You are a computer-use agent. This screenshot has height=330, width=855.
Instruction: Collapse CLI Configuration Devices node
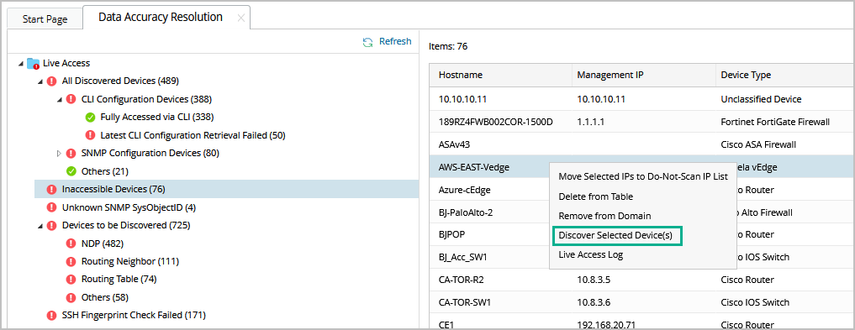pyautogui.click(x=60, y=100)
